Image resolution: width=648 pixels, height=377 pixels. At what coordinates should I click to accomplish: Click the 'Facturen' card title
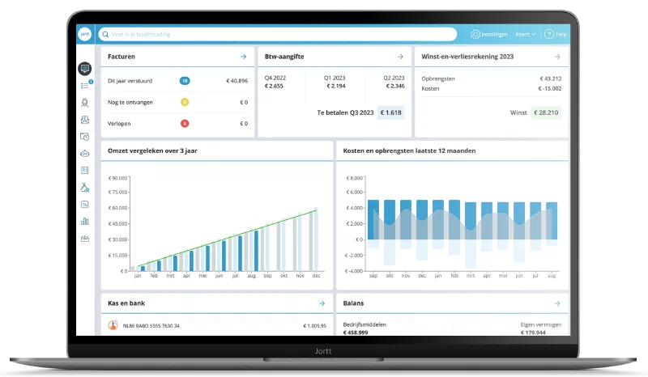(121, 57)
